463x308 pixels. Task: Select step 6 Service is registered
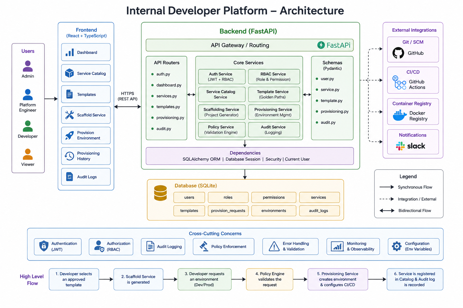(x=415, y=279)
